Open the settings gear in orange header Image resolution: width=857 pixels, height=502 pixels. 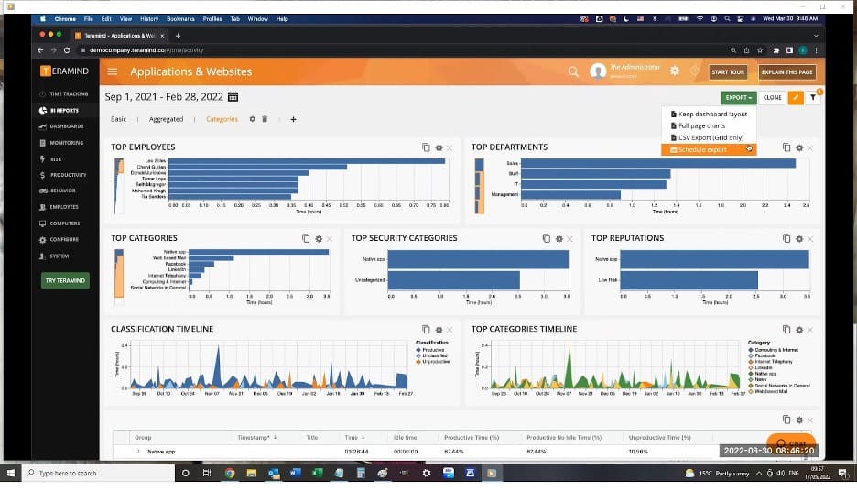pos(675,71)
